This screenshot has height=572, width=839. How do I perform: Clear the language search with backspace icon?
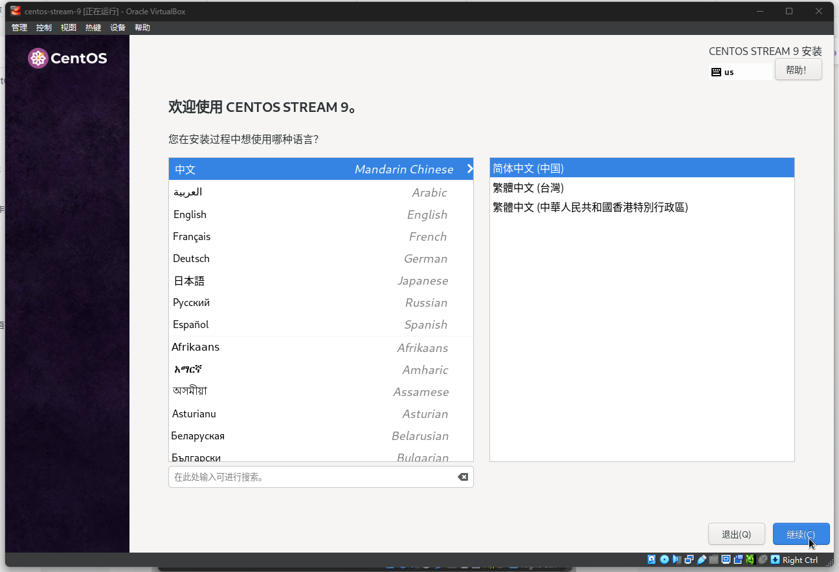(463, 477)
